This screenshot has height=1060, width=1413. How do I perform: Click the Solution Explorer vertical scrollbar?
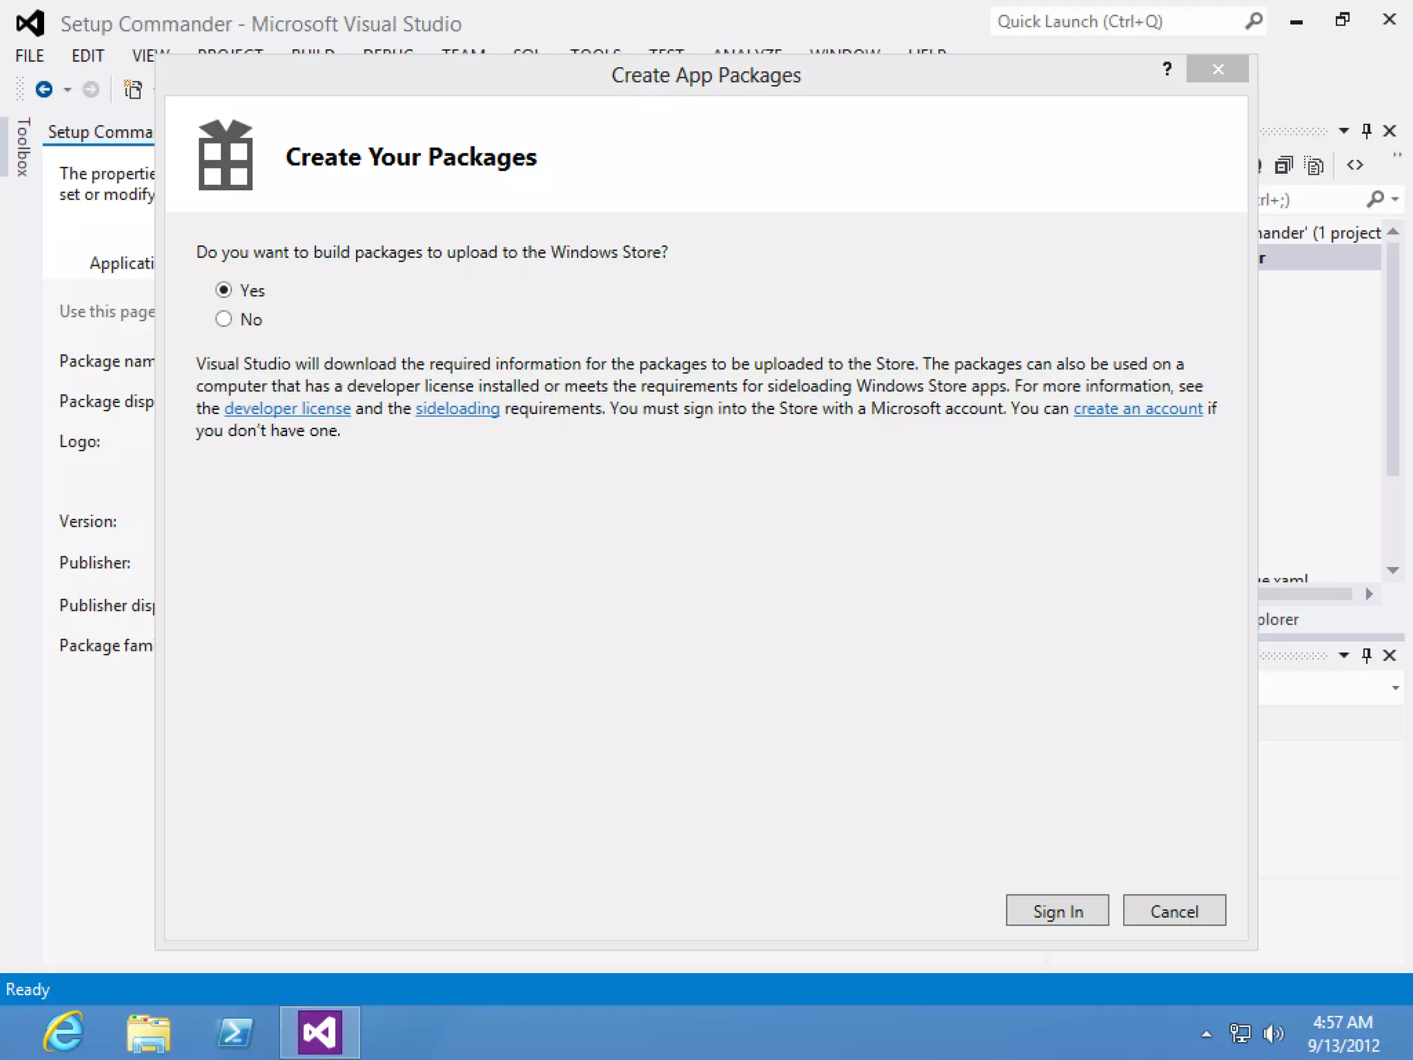point(1393,359)
